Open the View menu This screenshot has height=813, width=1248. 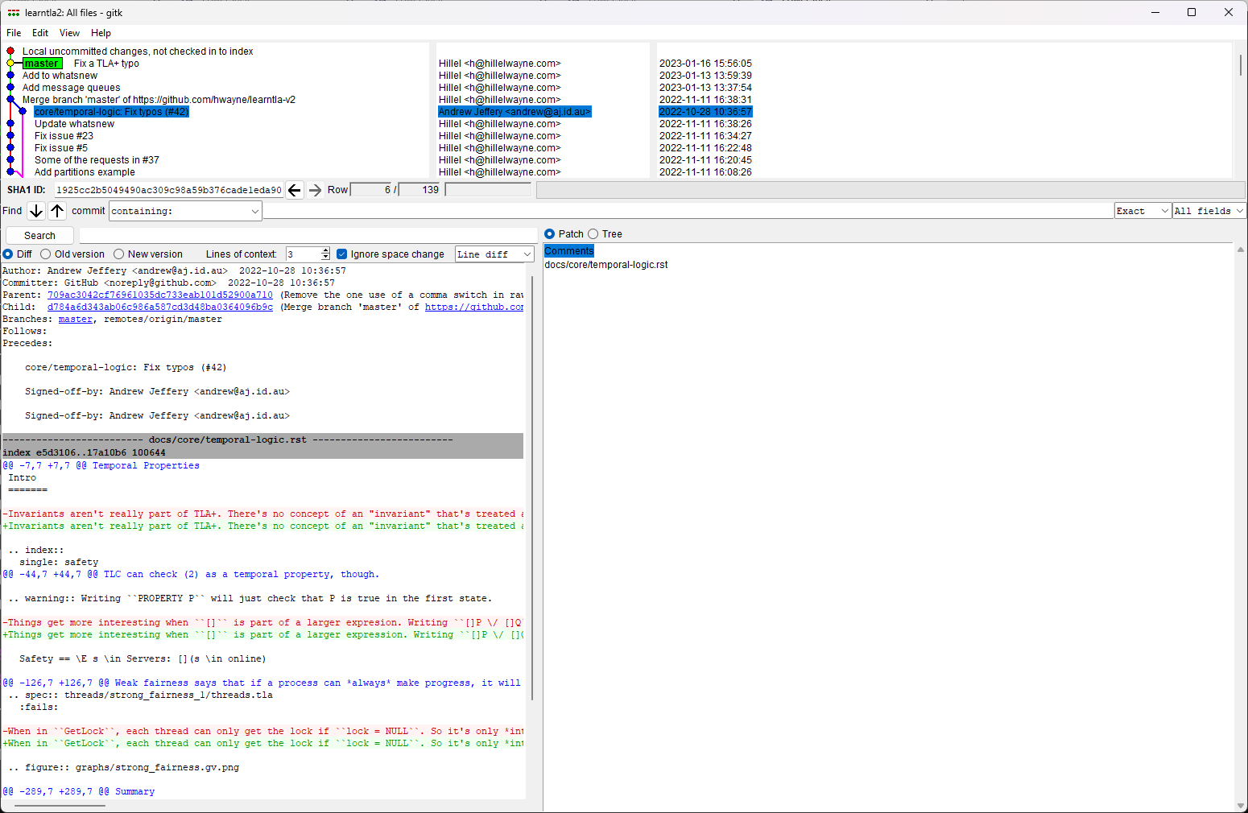(x=68, y=33)
